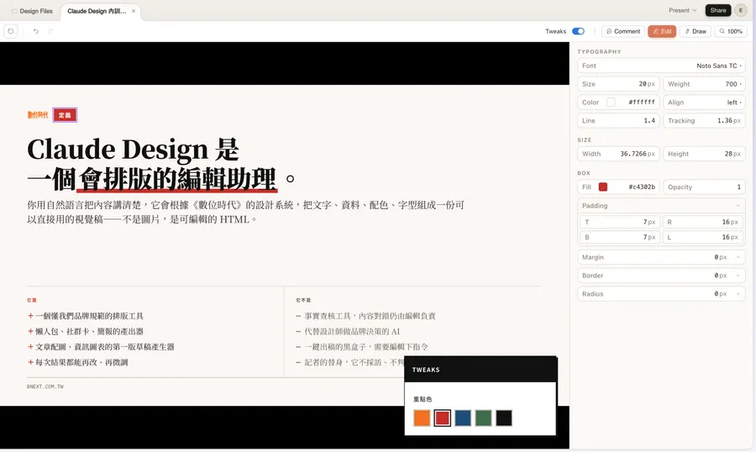
Task: Edit the Opacity field
Action: pyautogui.click(x=704, y=187)
